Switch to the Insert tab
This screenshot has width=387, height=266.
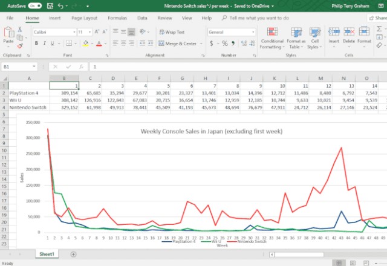coord(55,18)
